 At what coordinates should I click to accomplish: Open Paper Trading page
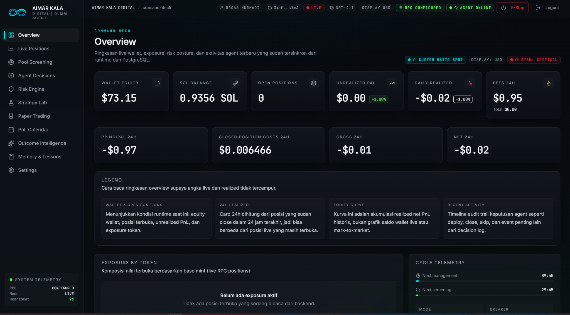coord(42,116)
